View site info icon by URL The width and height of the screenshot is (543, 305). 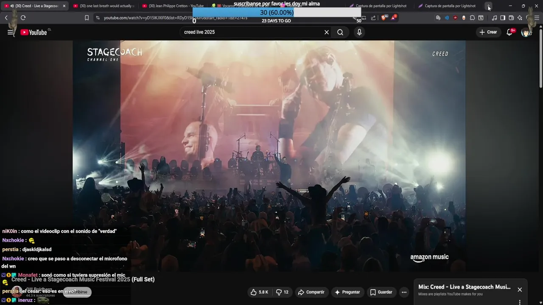click(98, 18)
